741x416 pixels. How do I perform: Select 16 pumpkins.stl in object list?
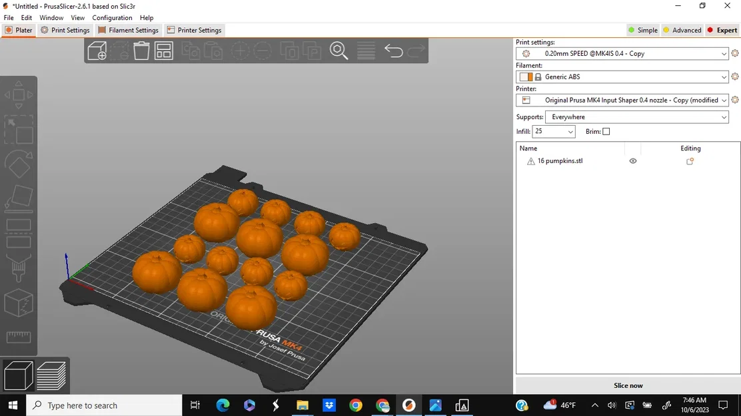pos(560,161)
